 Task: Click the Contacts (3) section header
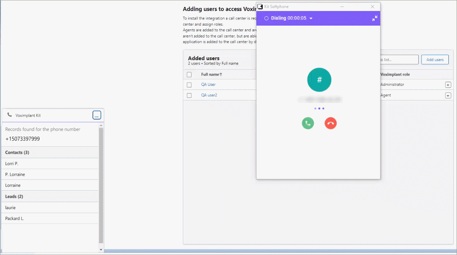point(50,153)
